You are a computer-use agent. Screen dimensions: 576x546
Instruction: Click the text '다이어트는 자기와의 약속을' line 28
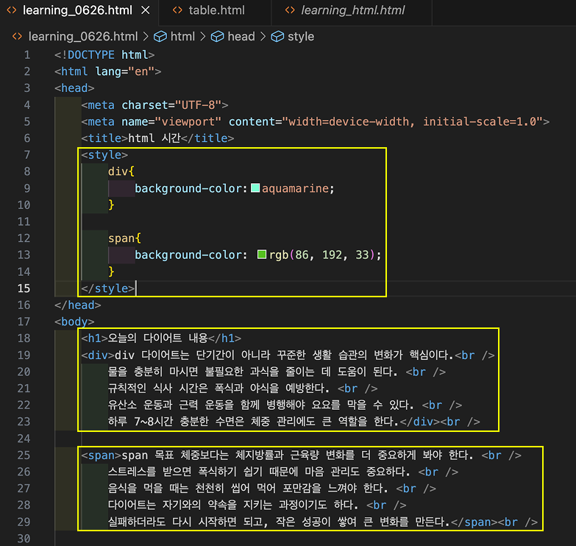coord(172,506)
